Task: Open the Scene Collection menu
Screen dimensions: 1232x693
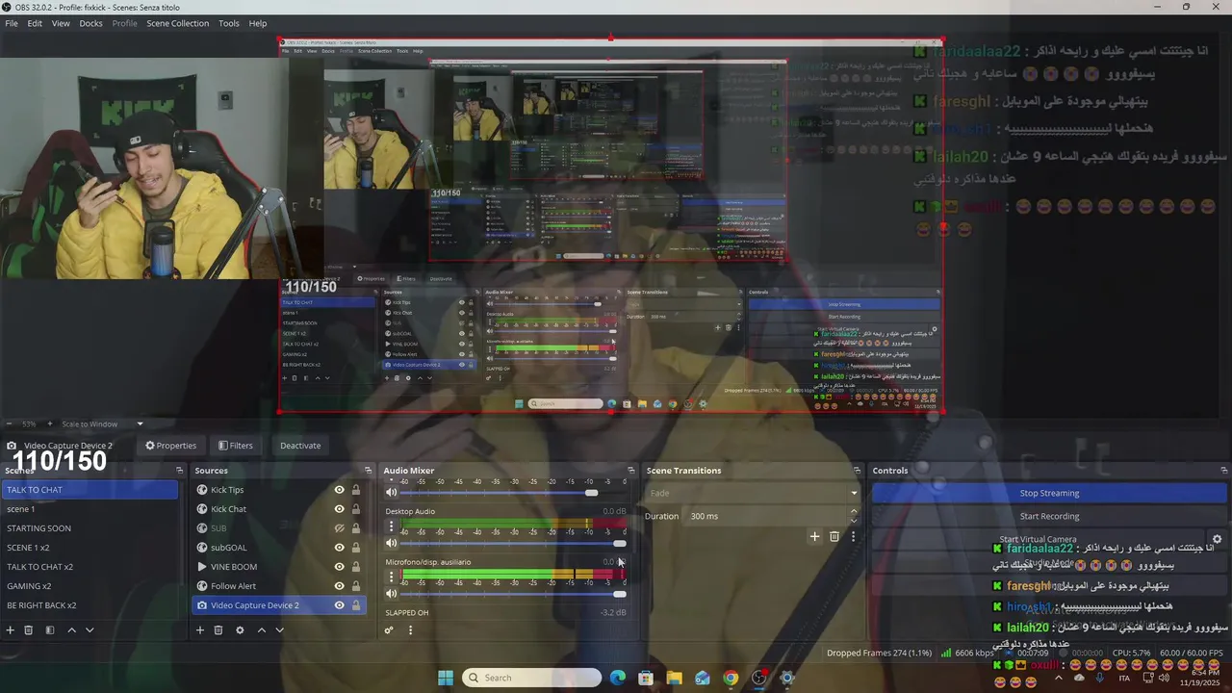Action: point(177,23)
